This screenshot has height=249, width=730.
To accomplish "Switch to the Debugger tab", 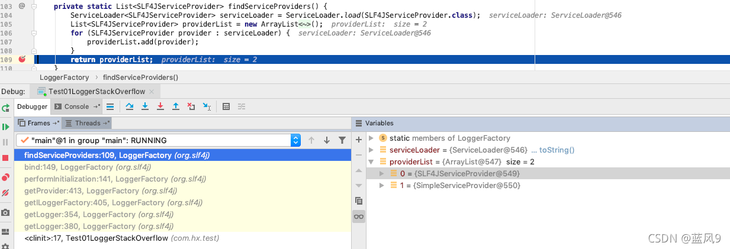I will tap(32, 106).
